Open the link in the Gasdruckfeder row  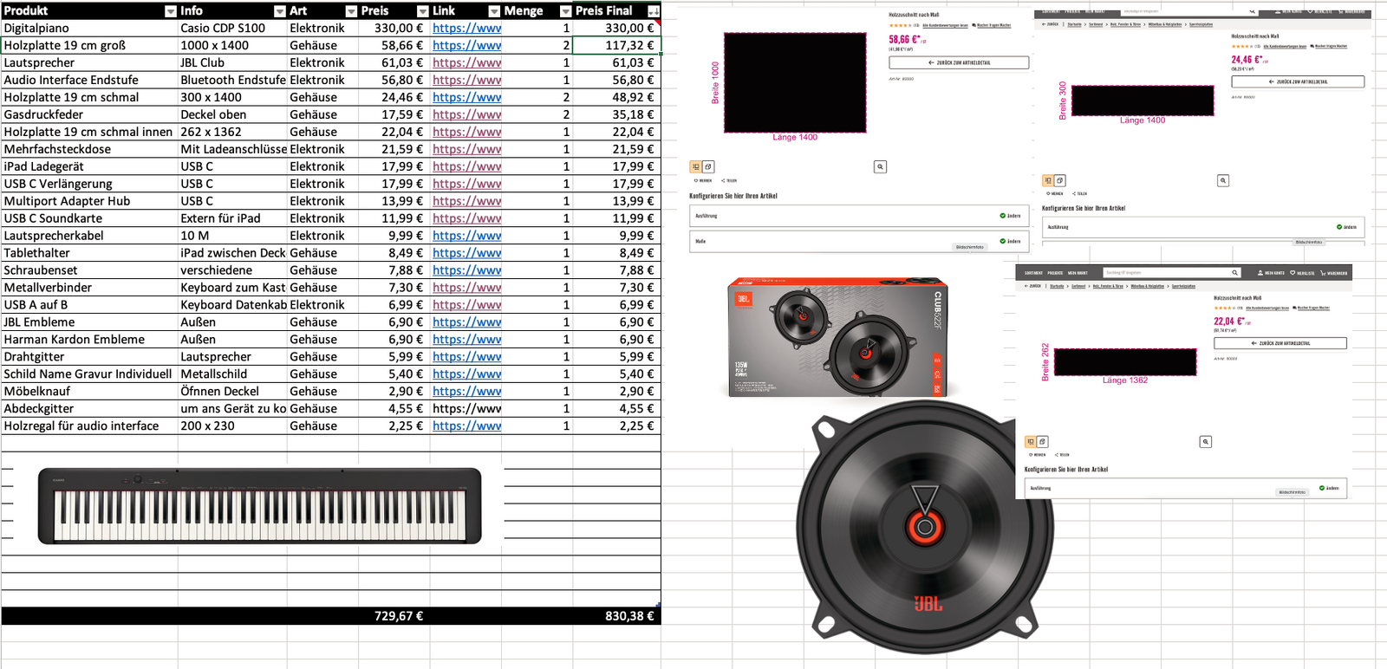[x=466, y=114]
